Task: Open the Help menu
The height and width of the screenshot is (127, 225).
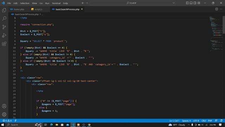Action: tap(66, 3)
